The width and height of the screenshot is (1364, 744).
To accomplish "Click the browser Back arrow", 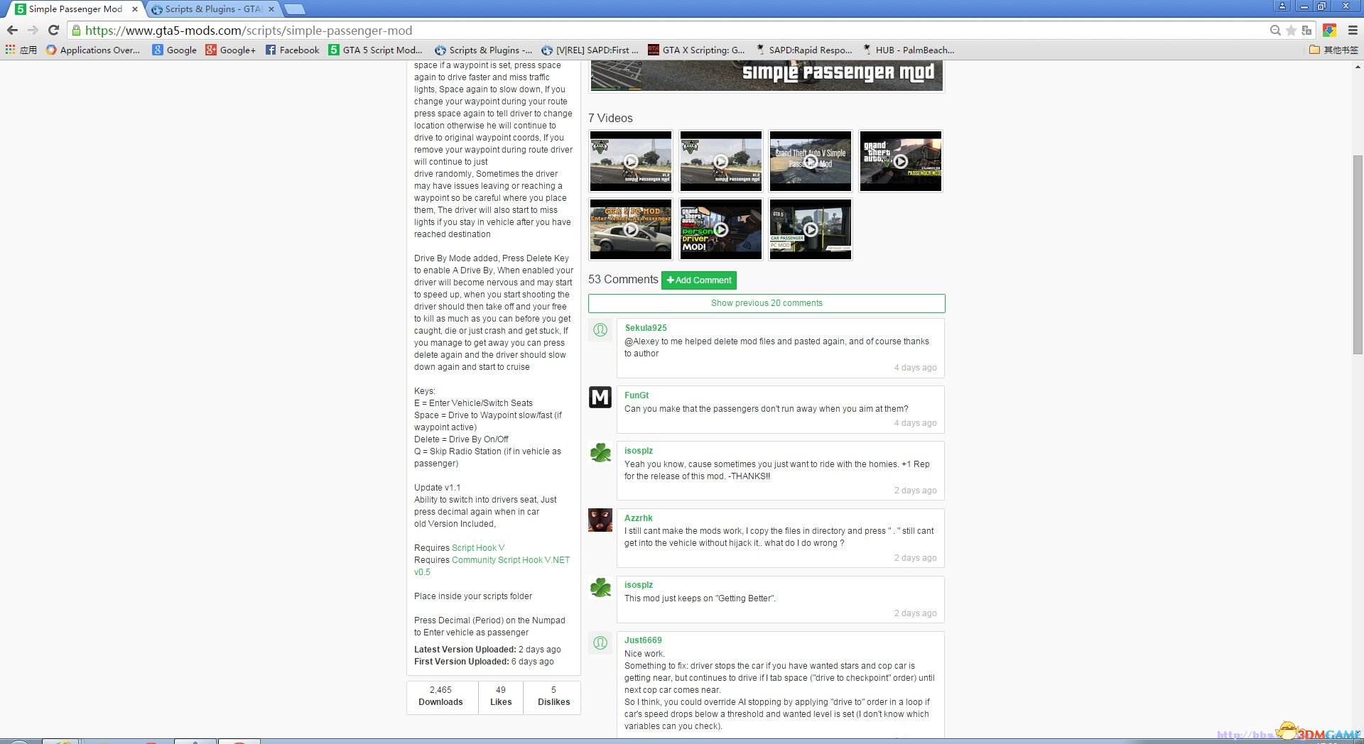I will (12, 31).
